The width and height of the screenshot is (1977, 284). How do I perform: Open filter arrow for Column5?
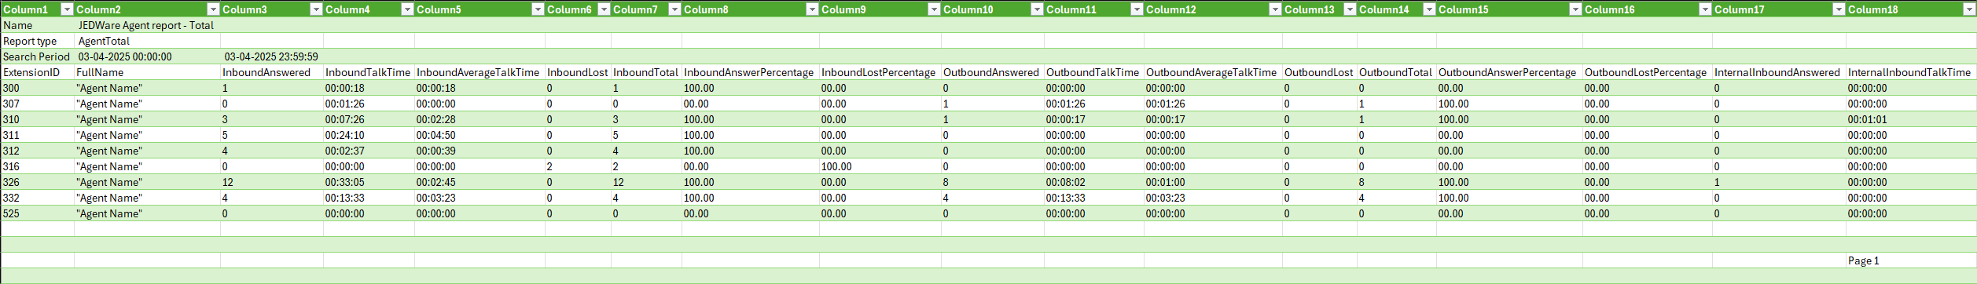coord(538,9)
